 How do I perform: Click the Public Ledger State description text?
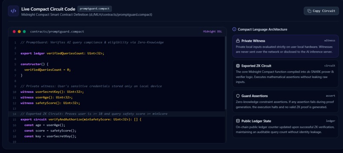[285, 129]
